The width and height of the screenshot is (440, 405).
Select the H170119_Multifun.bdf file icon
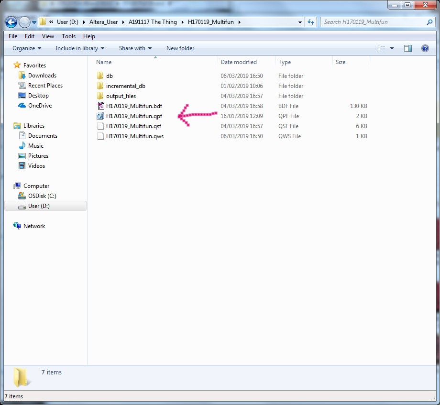point(100,106)
